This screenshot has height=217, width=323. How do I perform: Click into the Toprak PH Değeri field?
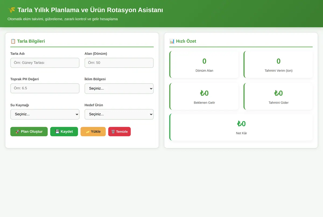pyautogui.click(x=45, y=88)
